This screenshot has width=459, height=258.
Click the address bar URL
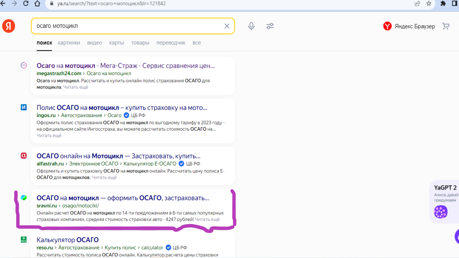(x=111, y=4)
